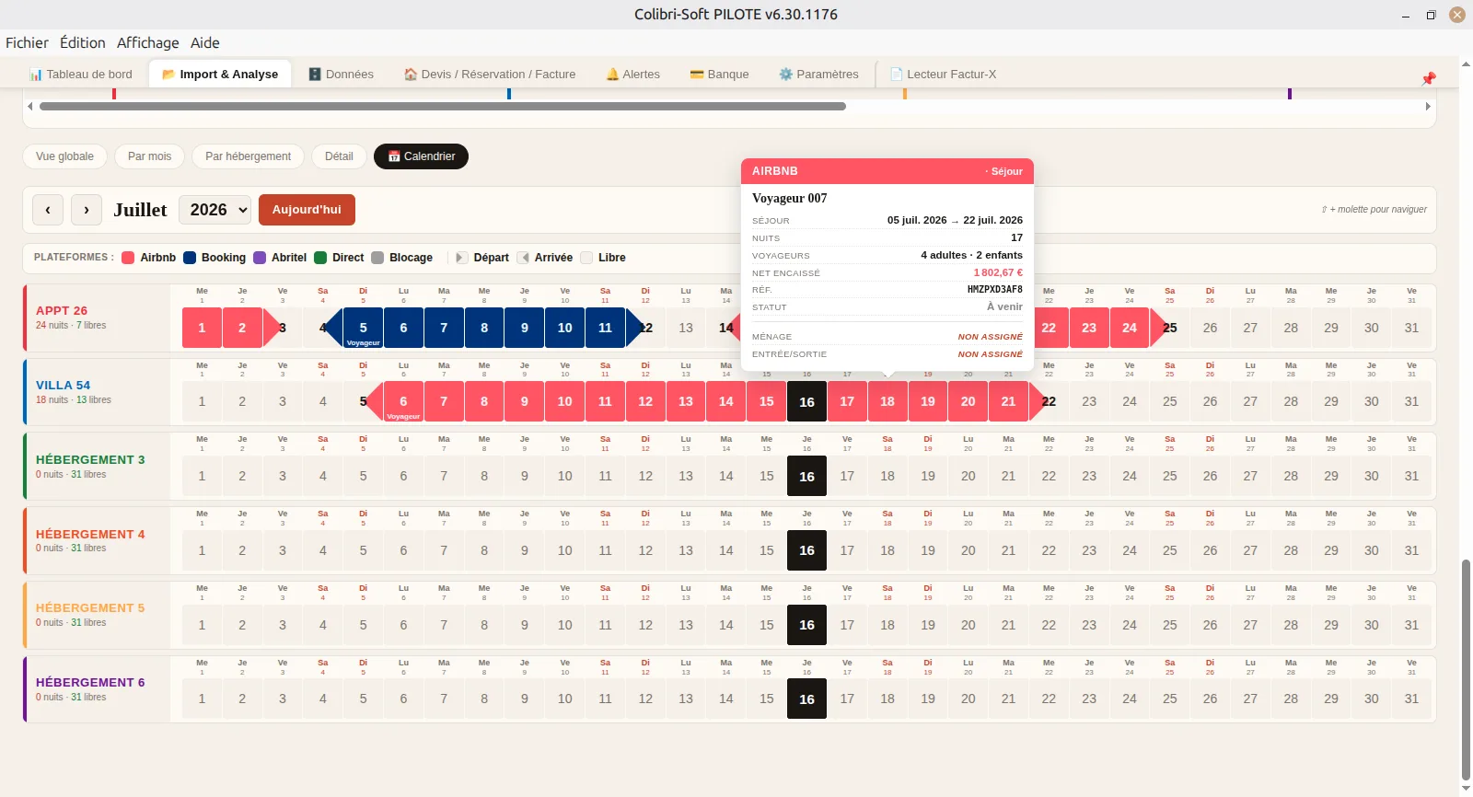This screenshot has height=797, width=1473.
Task: Select the Vue globale view
Action: tap(64, 156)
